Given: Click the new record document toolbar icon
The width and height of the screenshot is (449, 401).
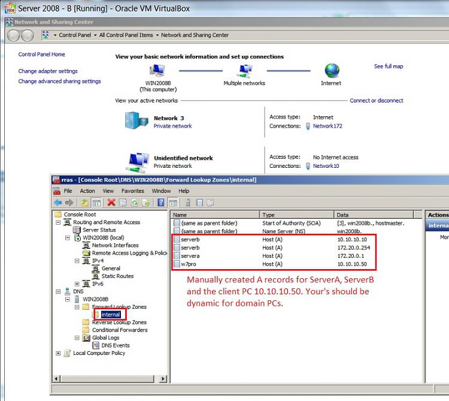Looking at the screenshot, I should (x=199, y=203).
